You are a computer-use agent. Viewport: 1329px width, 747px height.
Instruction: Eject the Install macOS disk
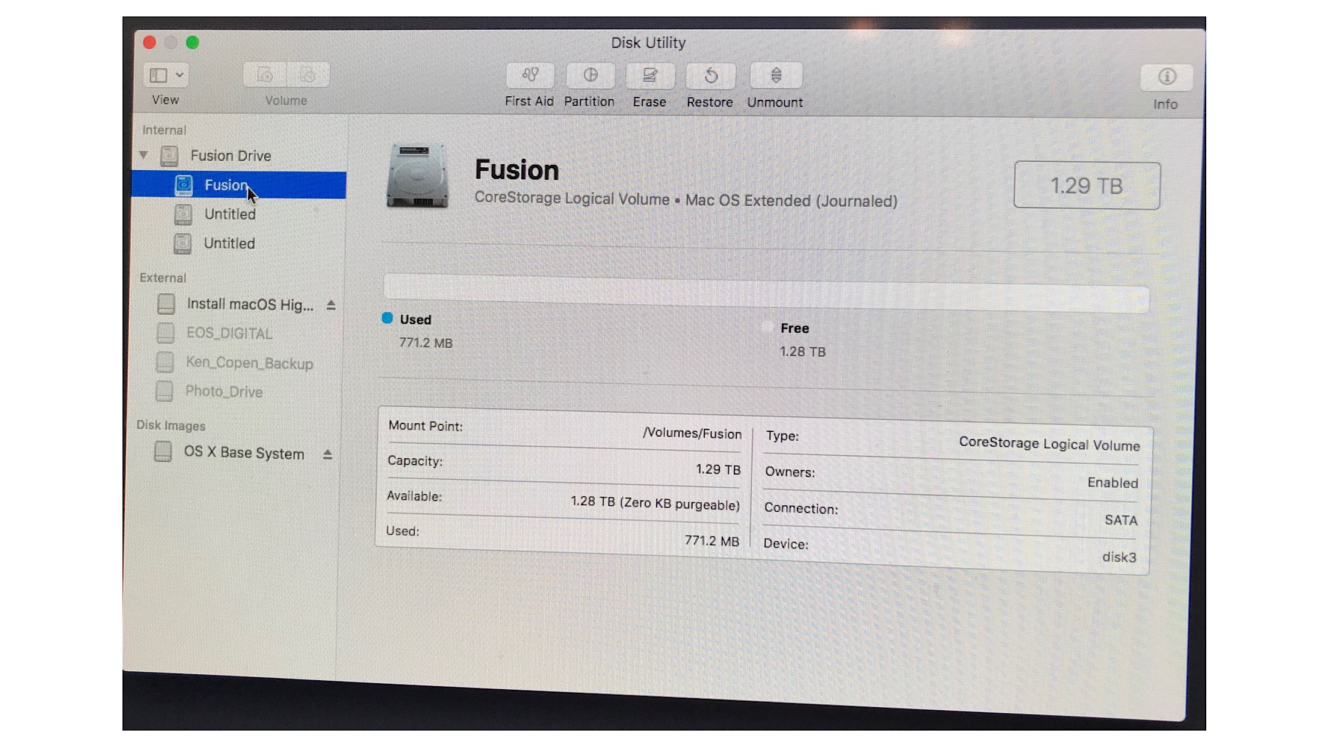[x=330, y=306]
